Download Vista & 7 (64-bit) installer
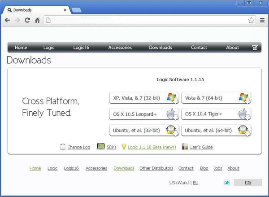Screen dimensions: 269x197 coord(216,98)
